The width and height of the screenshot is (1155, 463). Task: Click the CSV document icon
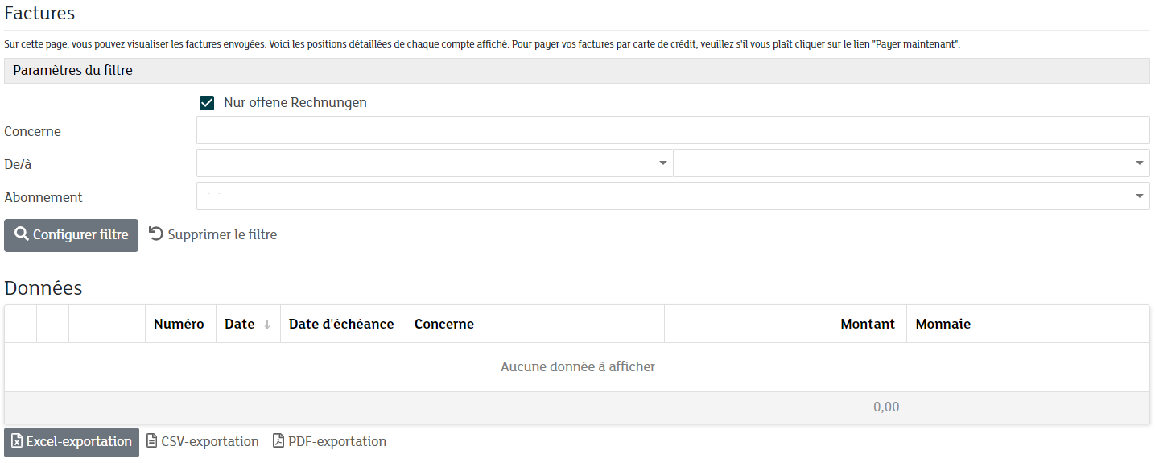pyautogui.click(x=152, y=441)
